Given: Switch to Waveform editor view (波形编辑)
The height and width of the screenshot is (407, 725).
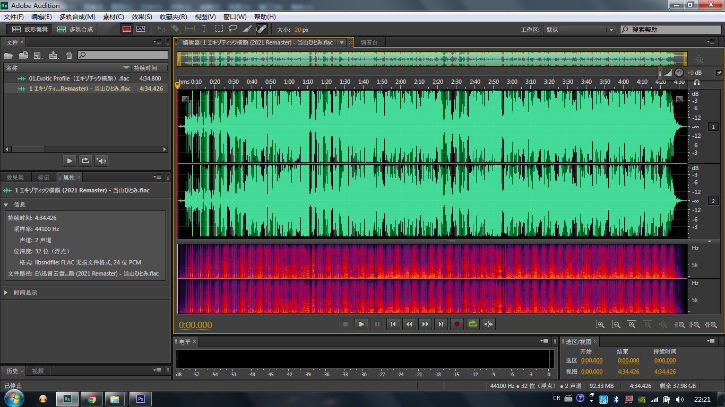Looking at the screenshot, I should tap(30, 29).
